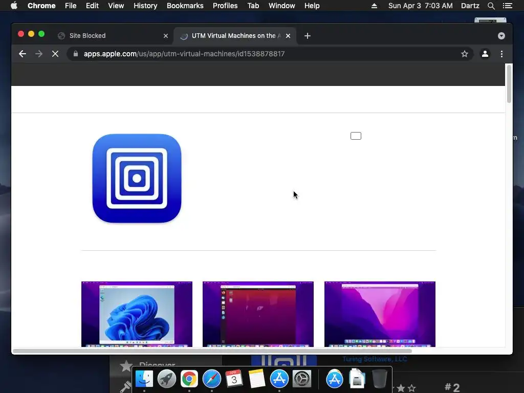This screenshot has height=393, width=524.
Task: Open the History menu
Action: pos(145,6)
